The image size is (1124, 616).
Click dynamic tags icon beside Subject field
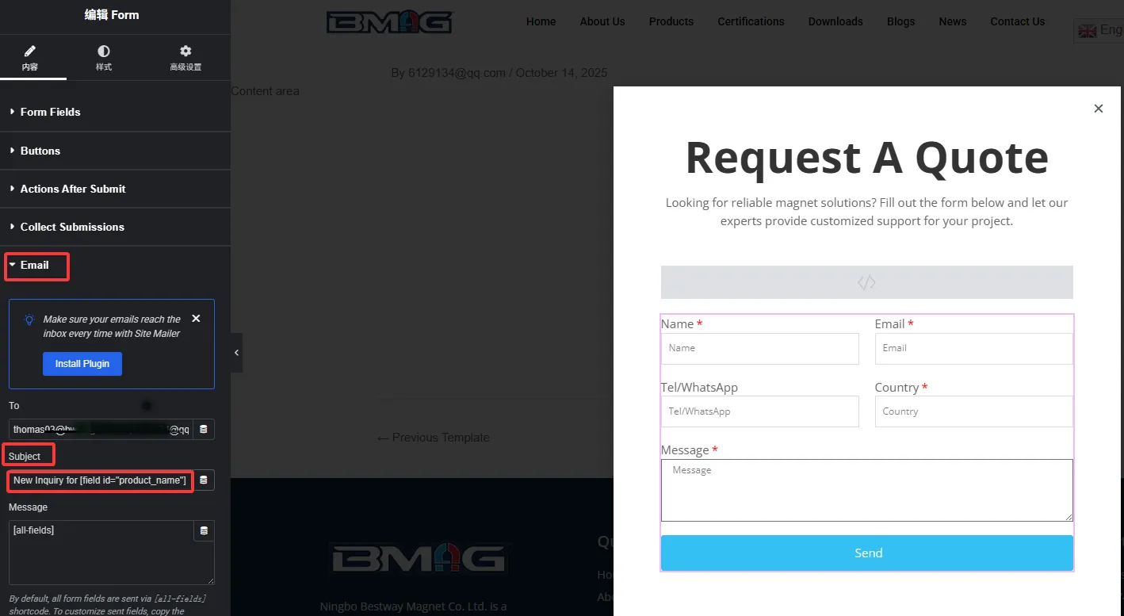(204, 480)
